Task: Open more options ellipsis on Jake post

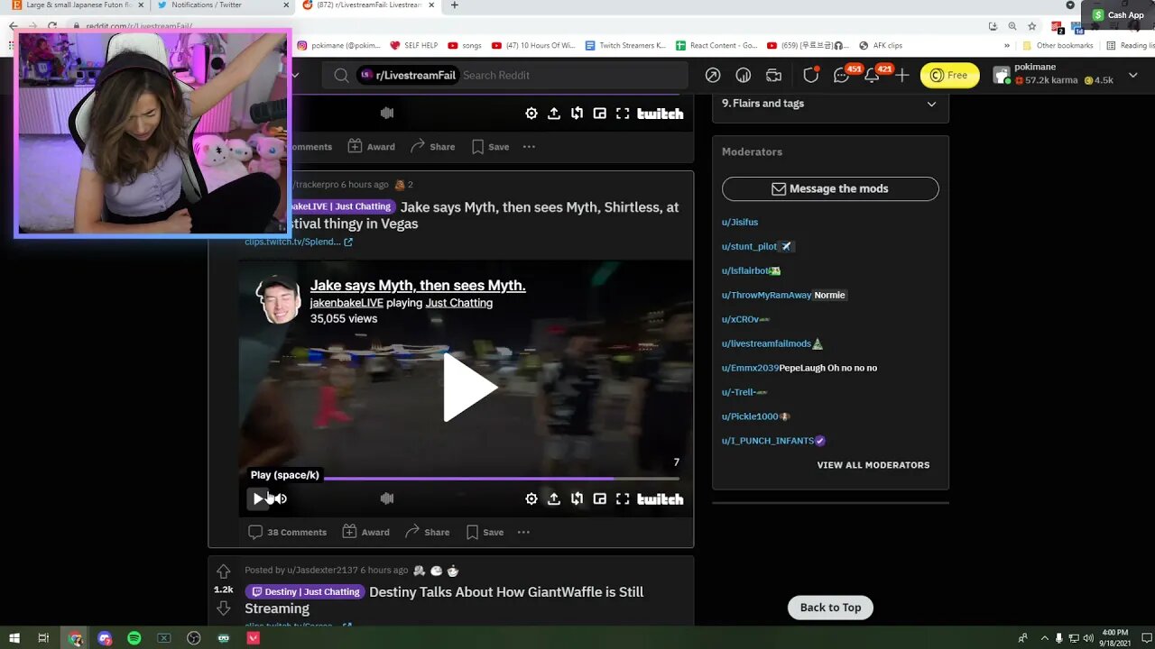Action: tap(523, 532)
